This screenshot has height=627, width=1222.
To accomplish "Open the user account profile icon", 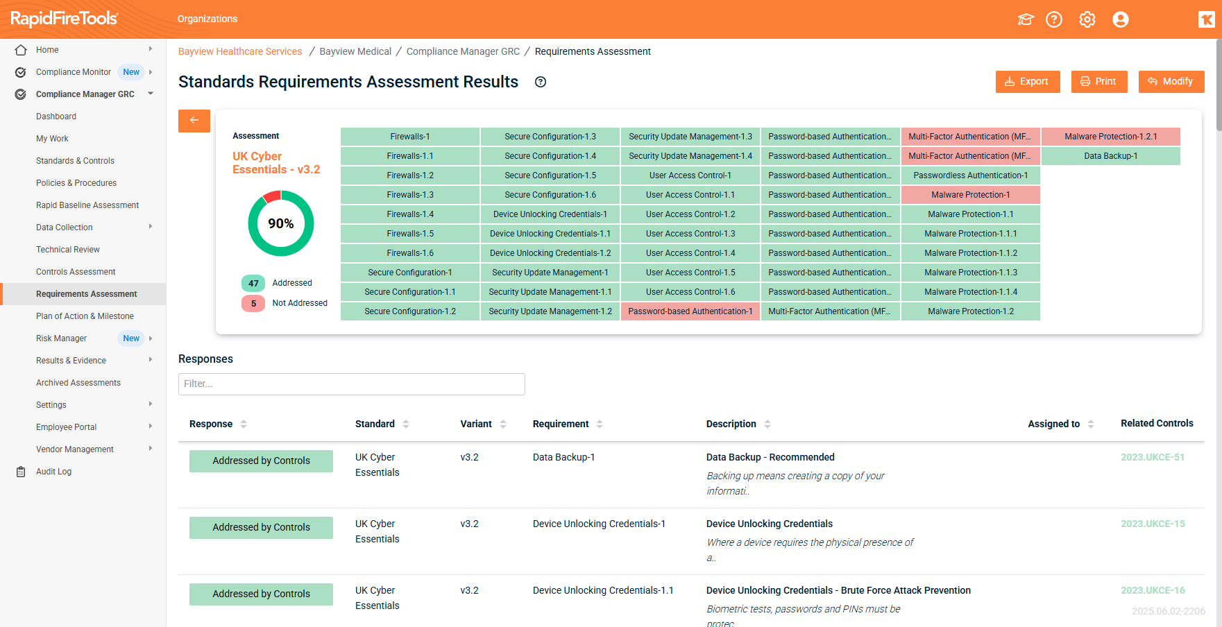I will tap(1121, 19).
